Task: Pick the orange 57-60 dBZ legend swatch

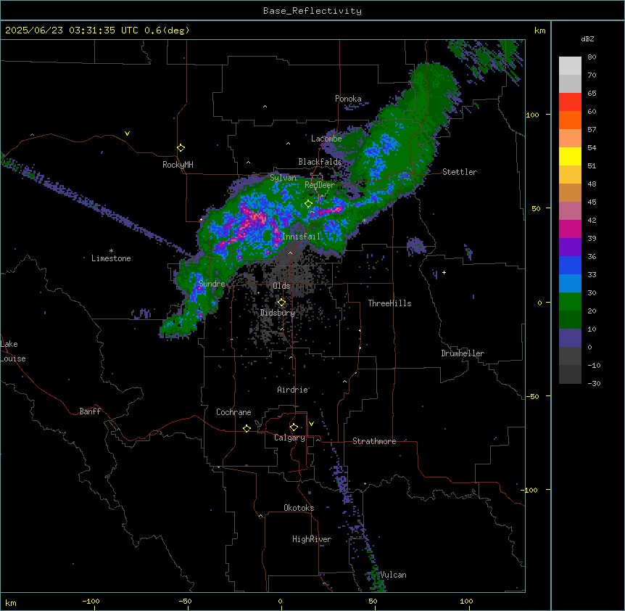Action: tap(570, 120)
